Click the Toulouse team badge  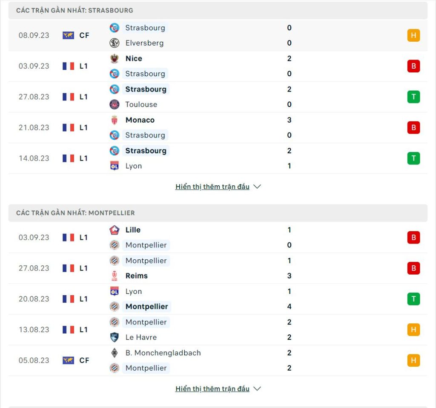(x=114, y=105)
